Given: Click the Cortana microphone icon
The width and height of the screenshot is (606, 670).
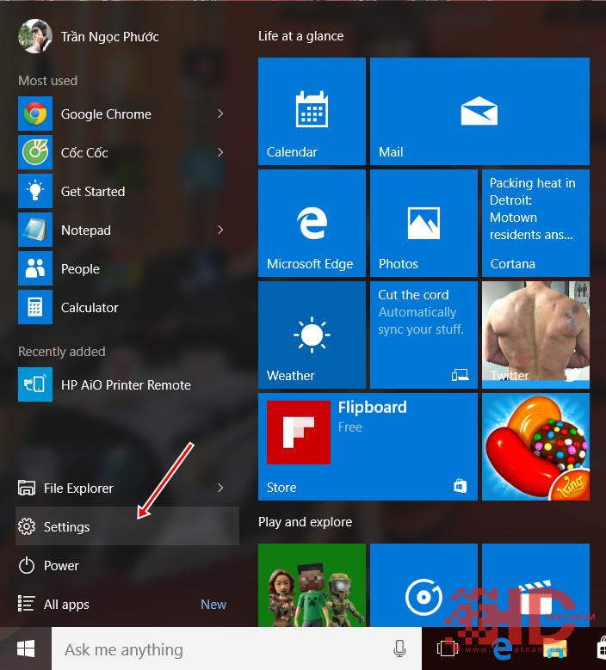Looking at the screenshot, I should click(x=399, y=648).
